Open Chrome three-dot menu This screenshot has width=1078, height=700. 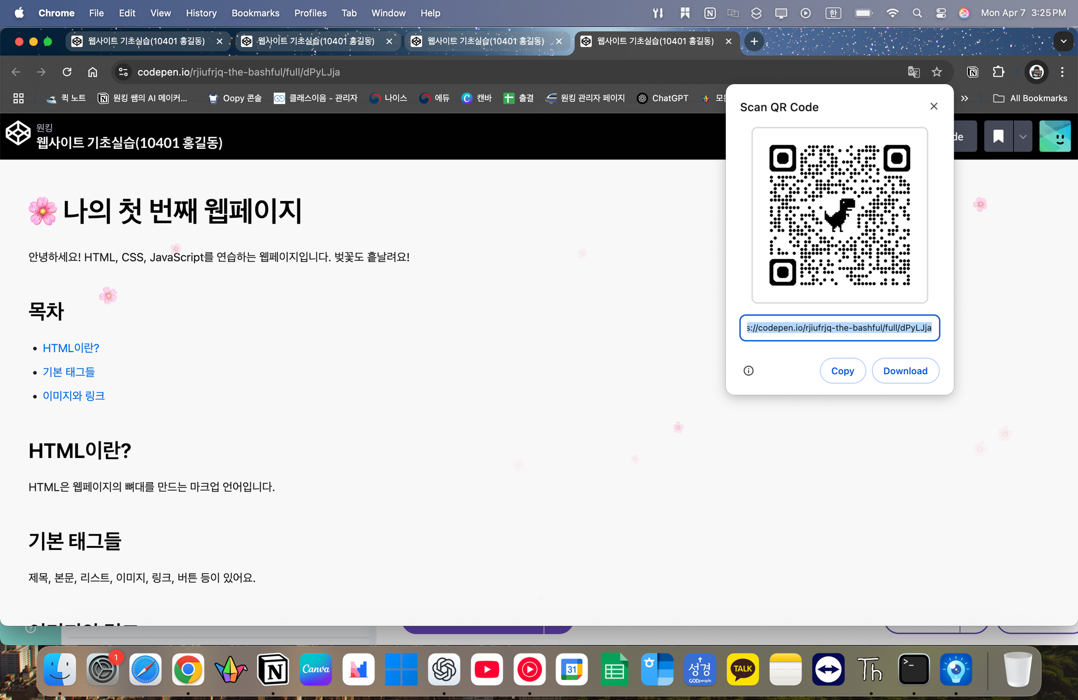click(x=1062, y=72)
